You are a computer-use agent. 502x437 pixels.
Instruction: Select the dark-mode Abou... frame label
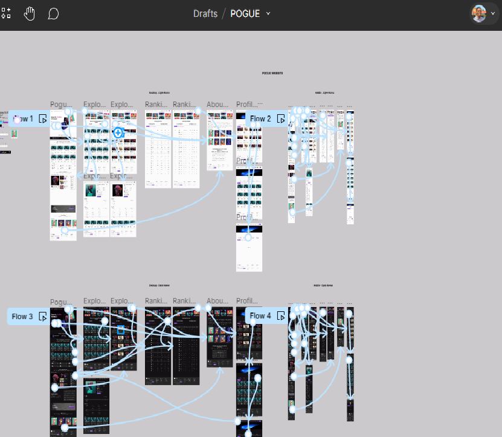coord(217,301)
